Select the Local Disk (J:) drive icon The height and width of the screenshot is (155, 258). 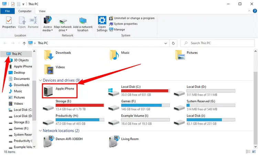click(x=179, y=122)
